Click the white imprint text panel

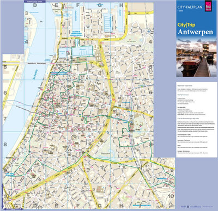[x=196, y=120]
